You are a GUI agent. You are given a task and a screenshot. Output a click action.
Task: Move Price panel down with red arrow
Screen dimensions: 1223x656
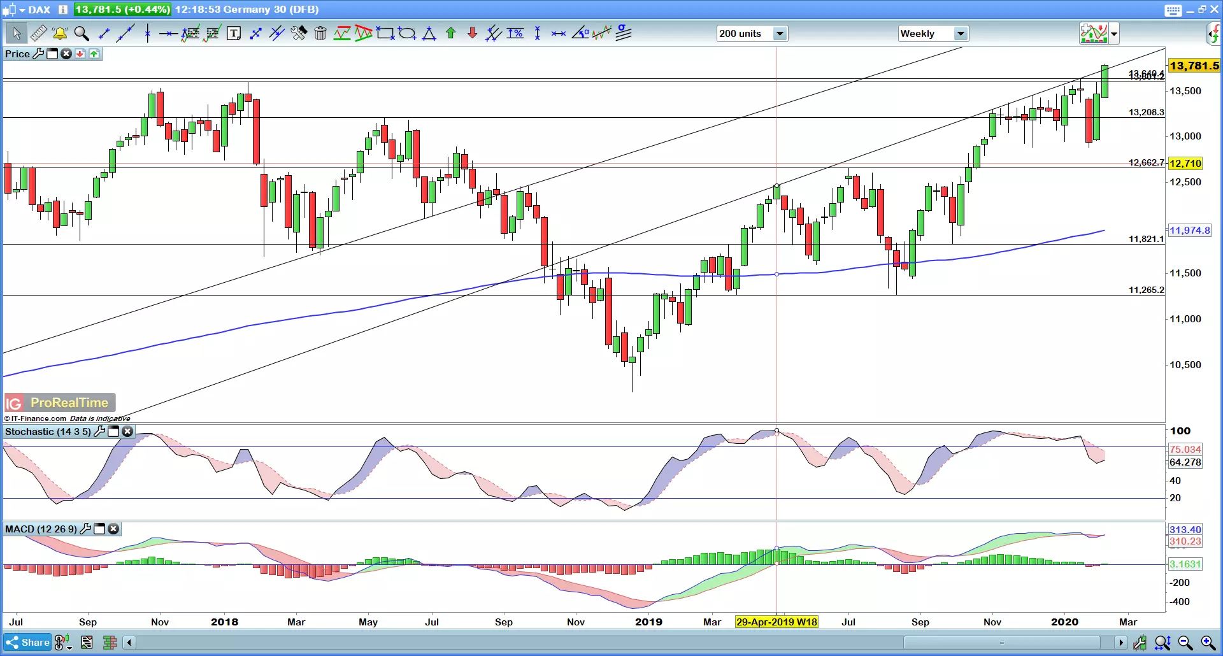pyautogui.click(x=80, y=54)
